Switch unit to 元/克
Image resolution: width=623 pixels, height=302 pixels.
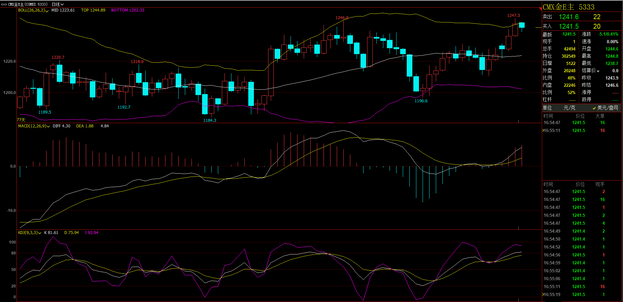(x=569, y=108)
